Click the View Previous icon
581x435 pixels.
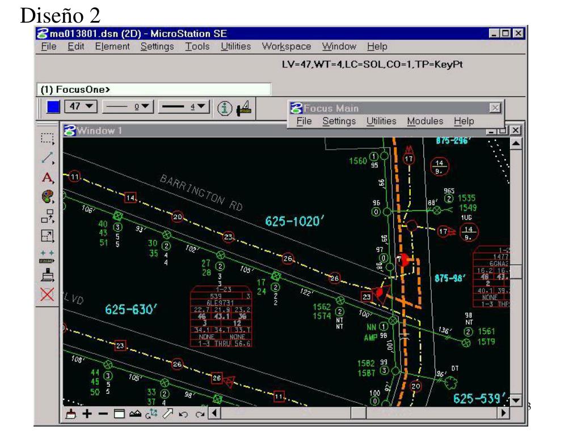[x=183, y=414]
